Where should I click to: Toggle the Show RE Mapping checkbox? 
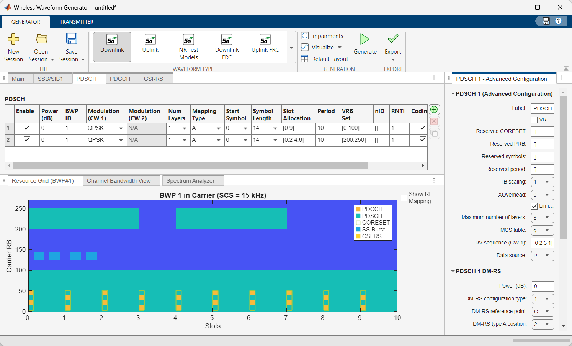click(404, 198)
